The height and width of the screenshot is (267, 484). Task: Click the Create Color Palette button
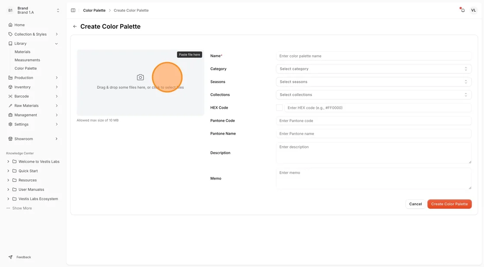click(449, 204)
